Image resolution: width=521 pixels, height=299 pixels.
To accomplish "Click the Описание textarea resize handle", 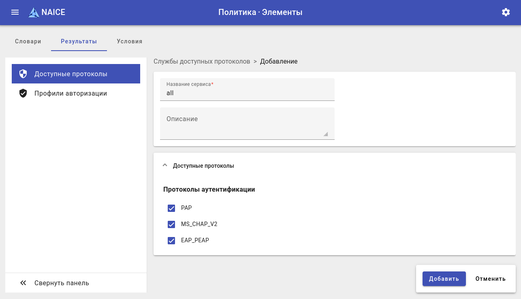I will click(x=326, y=134).
